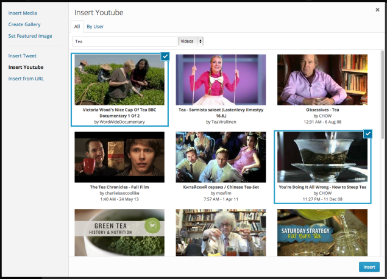This screenshot has height=279, width=387.
Task: Open the Videos type dropdown
Action: tap(191, 41)
